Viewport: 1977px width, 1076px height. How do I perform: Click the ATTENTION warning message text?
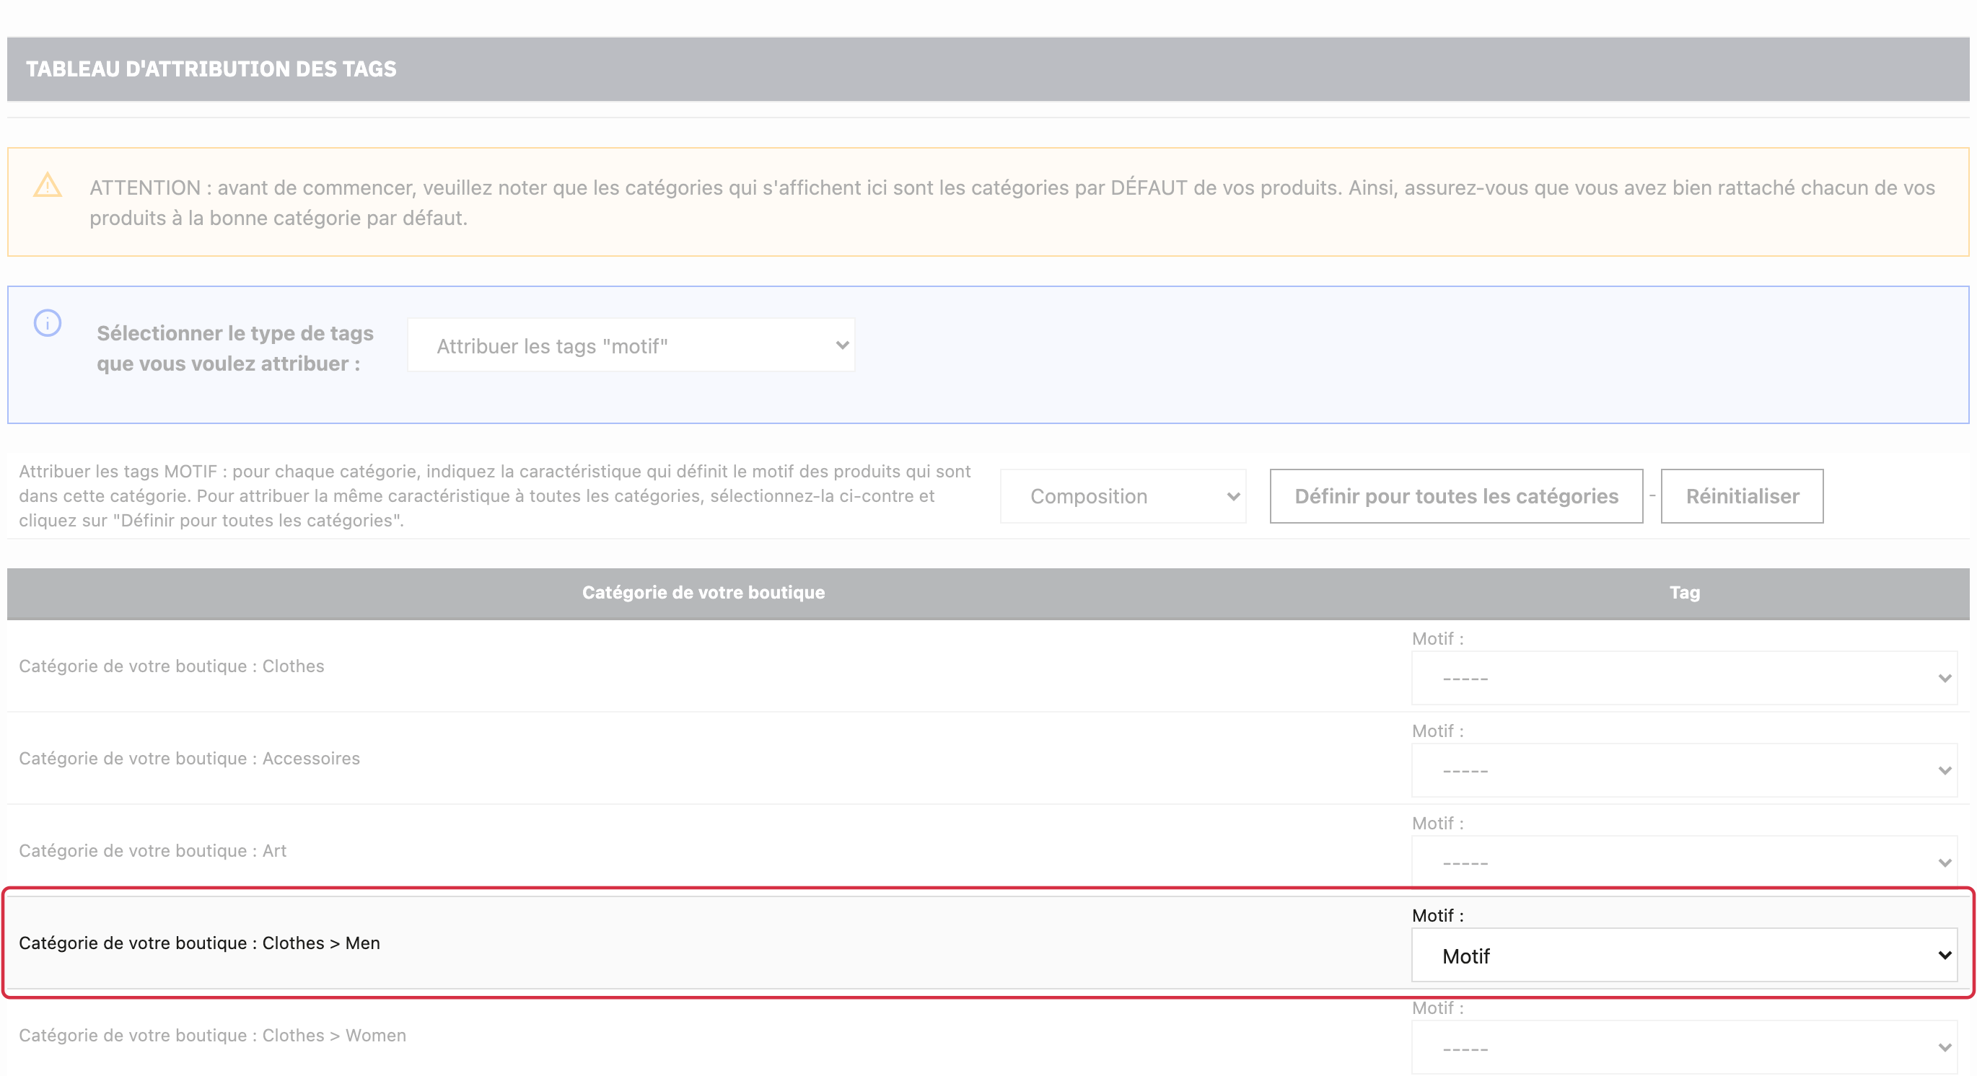tap(1012, 203)
